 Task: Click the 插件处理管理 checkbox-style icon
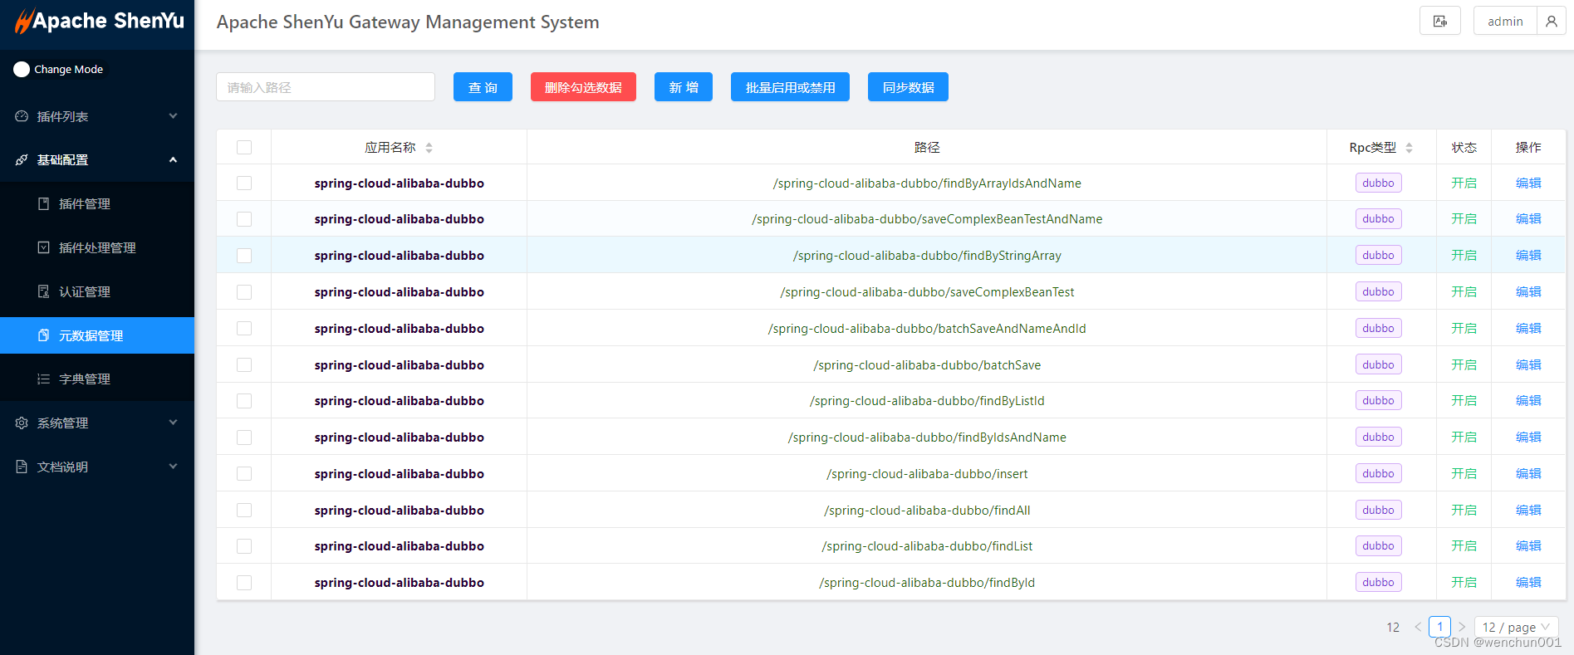44,247
